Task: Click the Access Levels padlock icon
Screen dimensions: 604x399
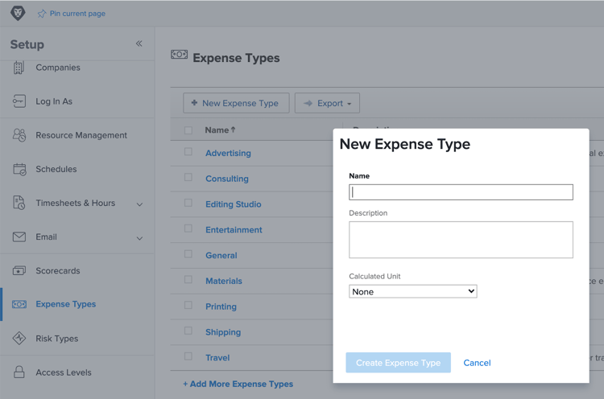Action: coord(19,372)
